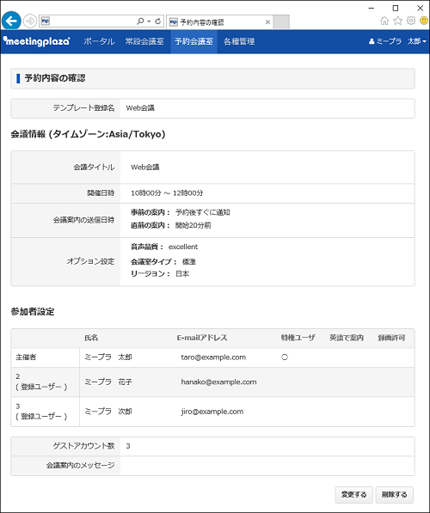
Task: Close the 予約内容の確認 browser tab
Action: click(x=267, y=22)
